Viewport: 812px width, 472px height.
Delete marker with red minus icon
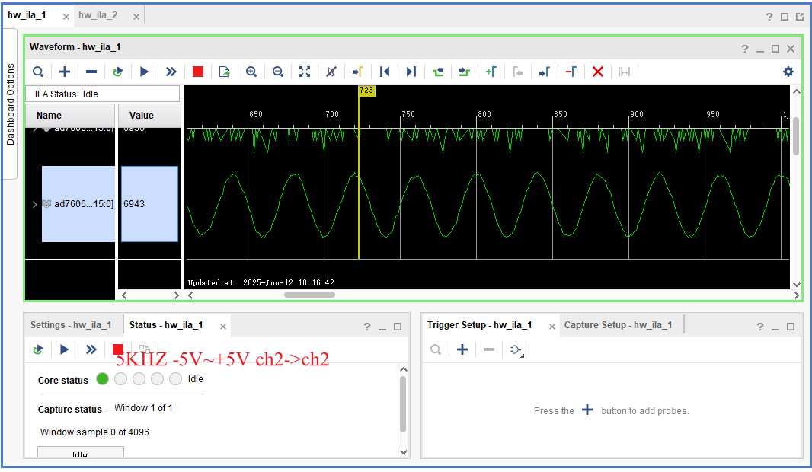click(571, 72)
